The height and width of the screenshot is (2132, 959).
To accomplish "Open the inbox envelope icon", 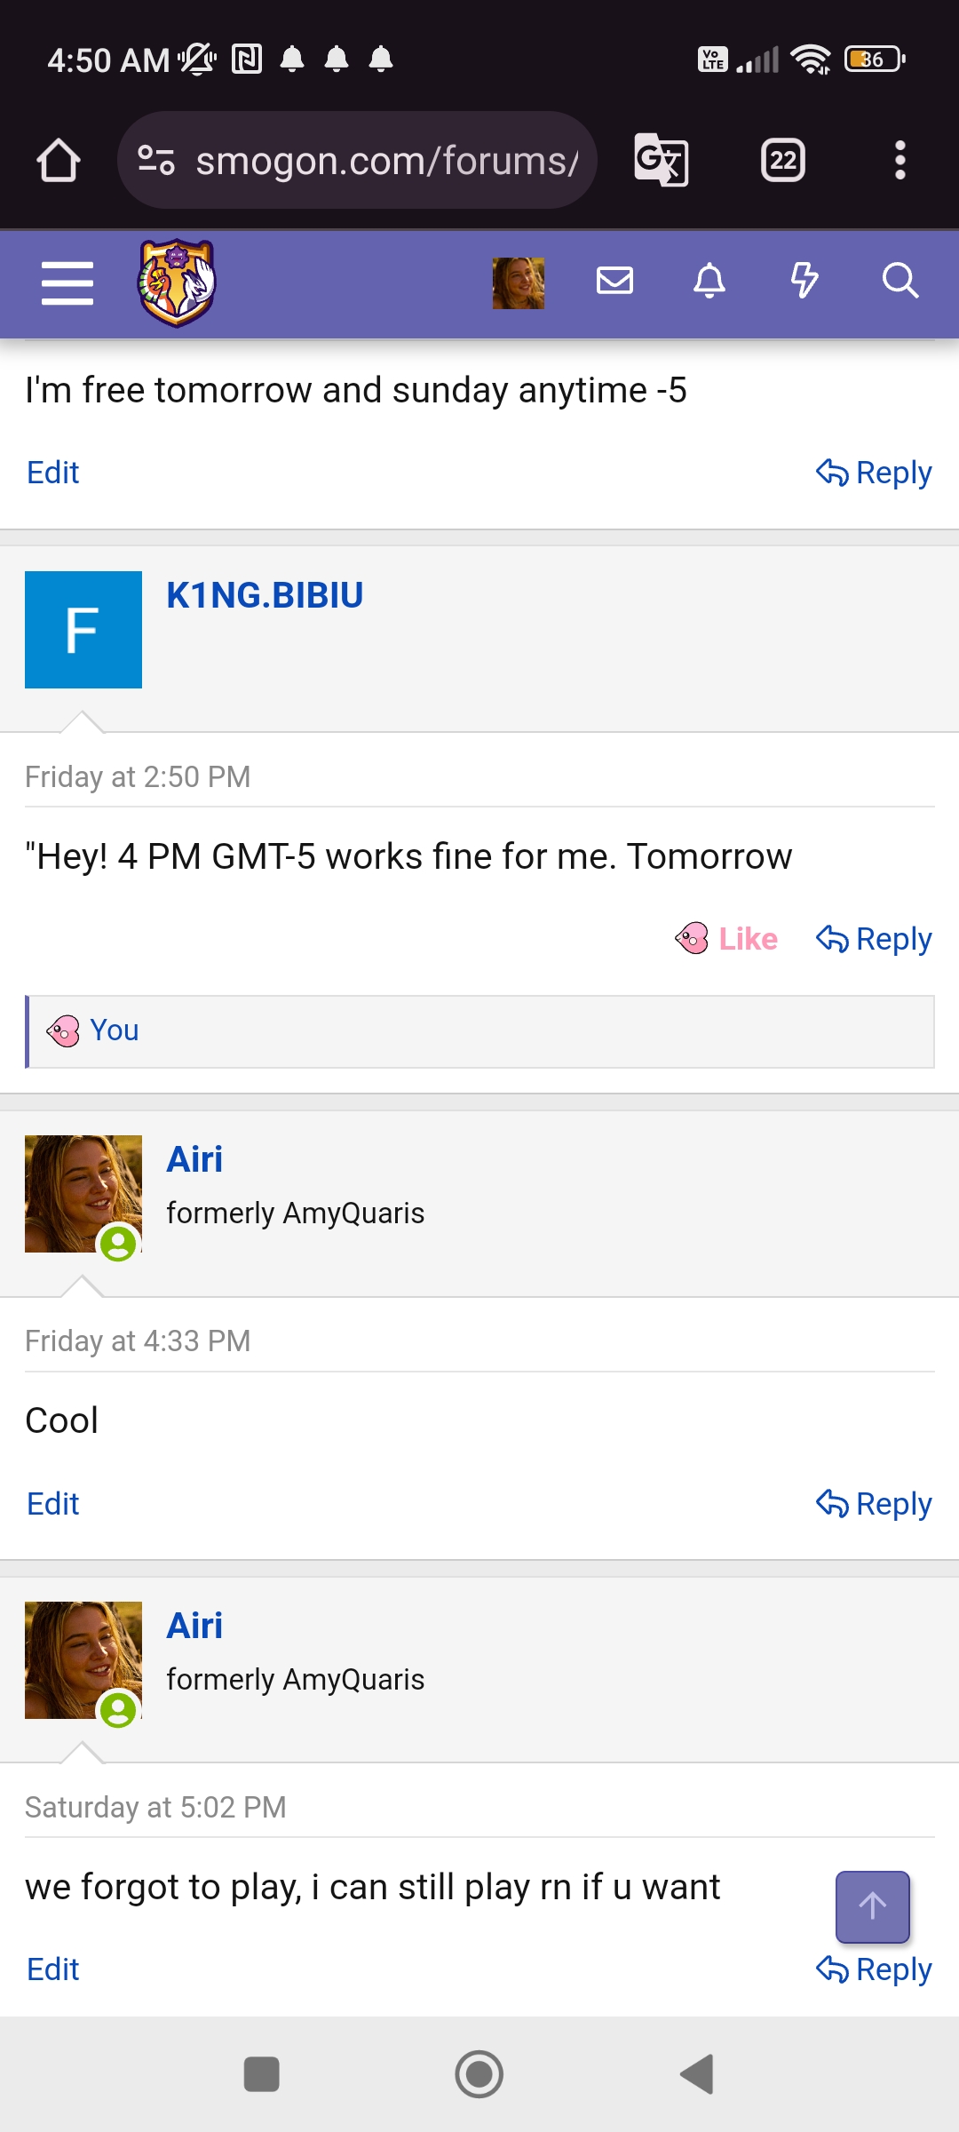I will click(x=614, y=281).
